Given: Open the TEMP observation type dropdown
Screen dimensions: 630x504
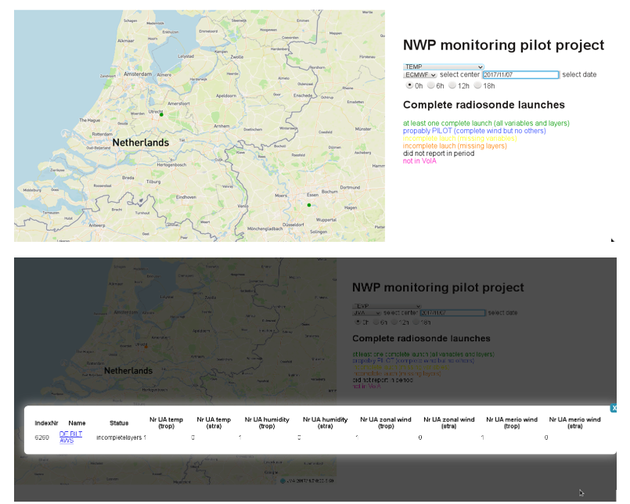Looking at the screenshot, I should [443, 67].
